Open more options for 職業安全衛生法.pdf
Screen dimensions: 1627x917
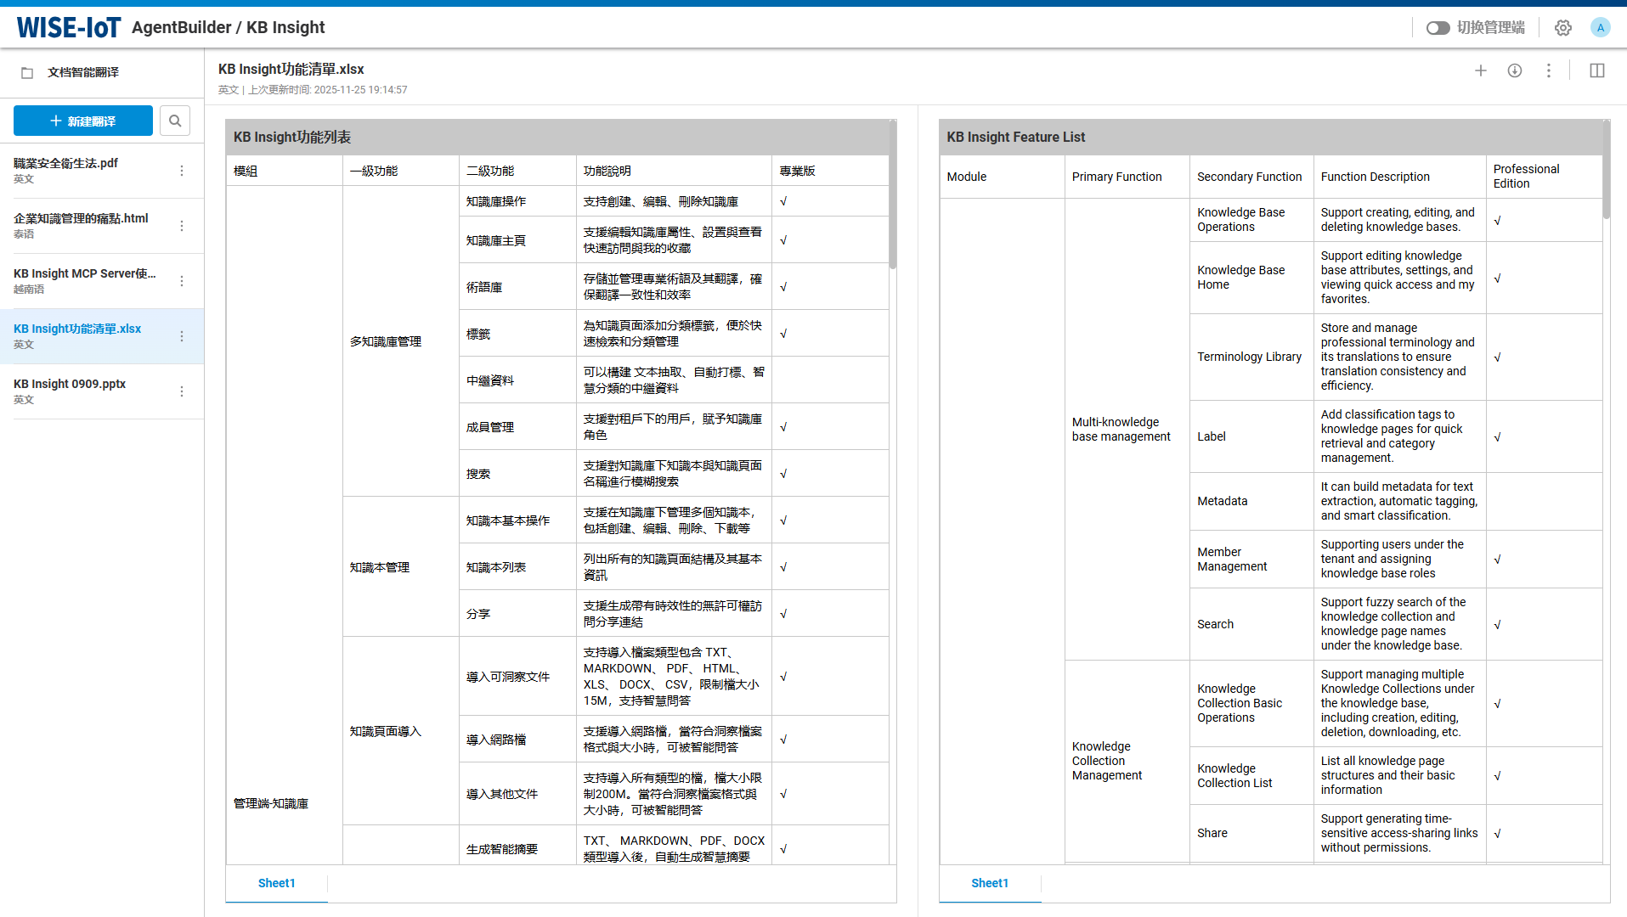click(x=182, y=171)
